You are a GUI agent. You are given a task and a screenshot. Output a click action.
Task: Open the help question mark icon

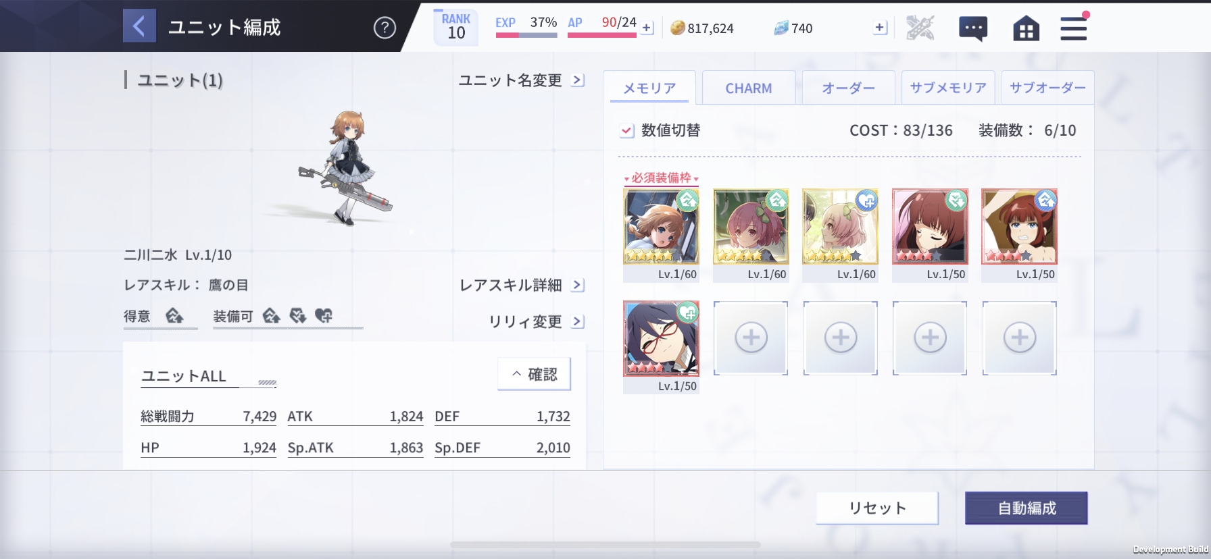click(385, 28)
